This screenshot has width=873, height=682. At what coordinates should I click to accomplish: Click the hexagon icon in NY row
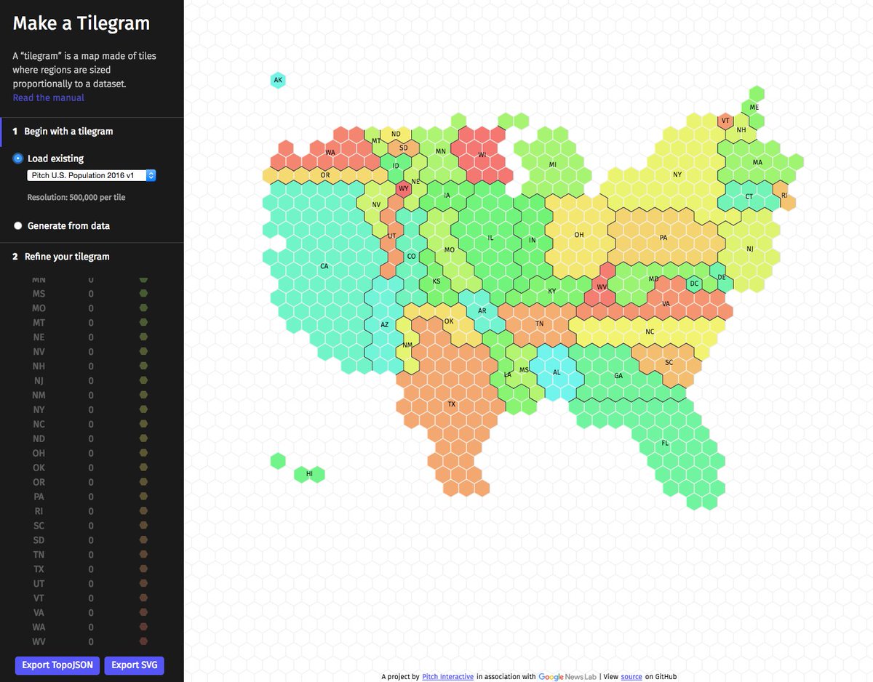pyautogui.click(x=143, y=410)
